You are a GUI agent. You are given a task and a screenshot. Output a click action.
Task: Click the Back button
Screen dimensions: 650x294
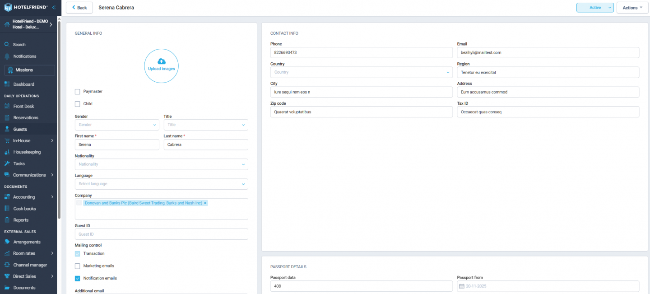click(79, 7)
